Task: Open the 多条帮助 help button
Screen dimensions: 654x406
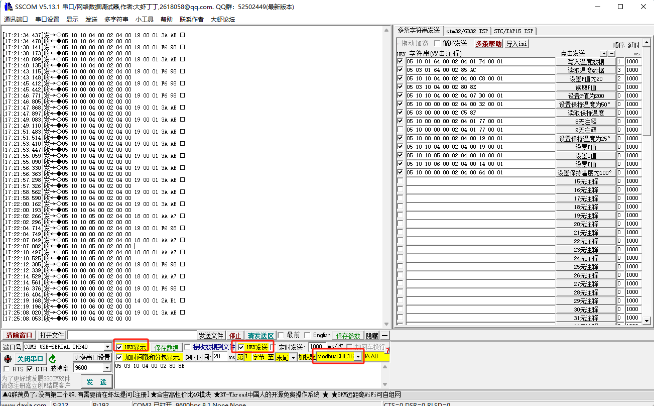Action: coord(488,44)
